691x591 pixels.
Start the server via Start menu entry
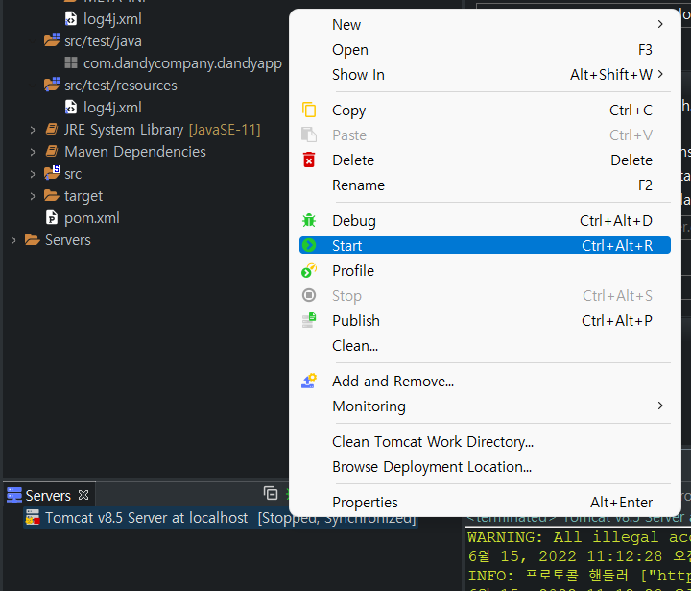point(485,245)
